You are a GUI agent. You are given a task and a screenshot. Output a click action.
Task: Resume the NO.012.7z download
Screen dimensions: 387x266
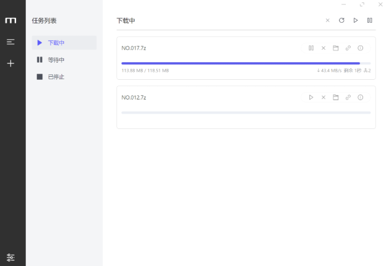(311, 97)
